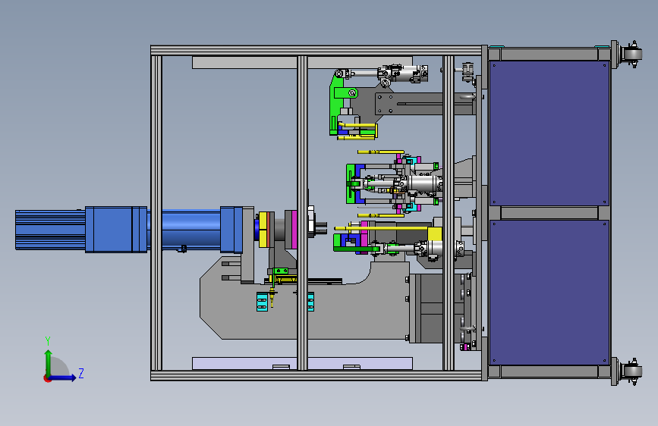Pick the bottom-right caster wheel
This screenshot has height=426, width=658.
(x=631, y=371)
